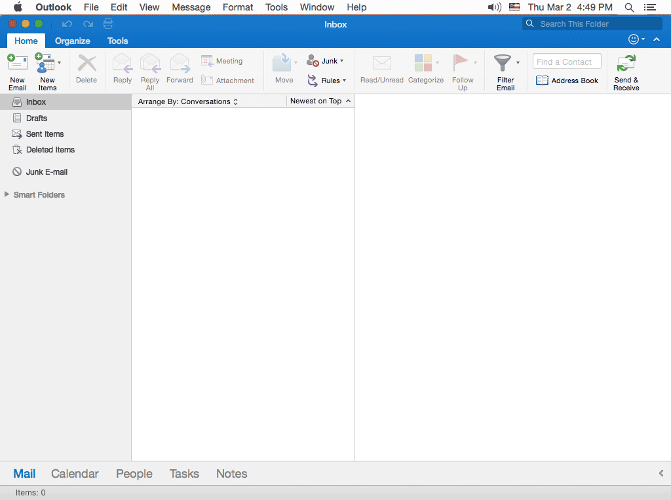This screenshot has height=500, width=671.
Task: Open the Tools menu in menu bar
Action: [277, 7]
